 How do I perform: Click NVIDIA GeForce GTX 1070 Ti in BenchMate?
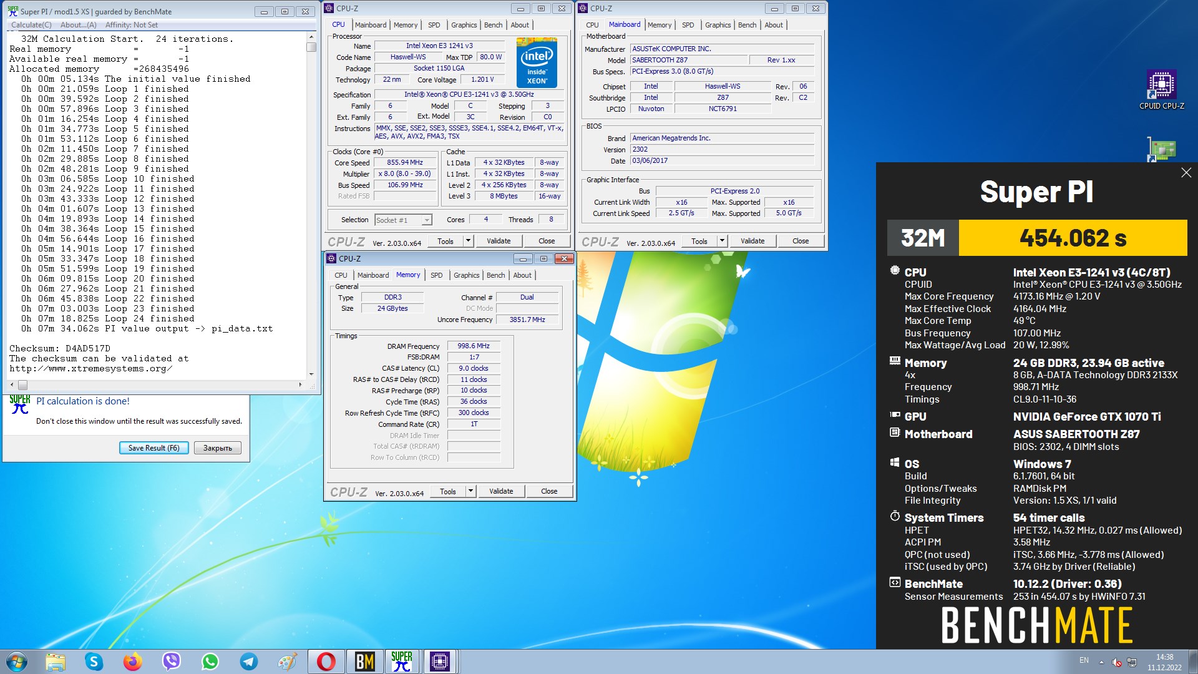click(x=1087, y=416)
